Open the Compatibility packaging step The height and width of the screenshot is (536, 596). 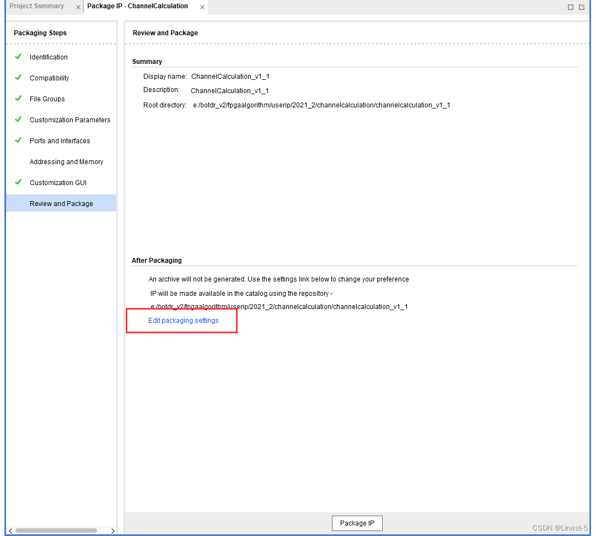click(x=50, y=78)
